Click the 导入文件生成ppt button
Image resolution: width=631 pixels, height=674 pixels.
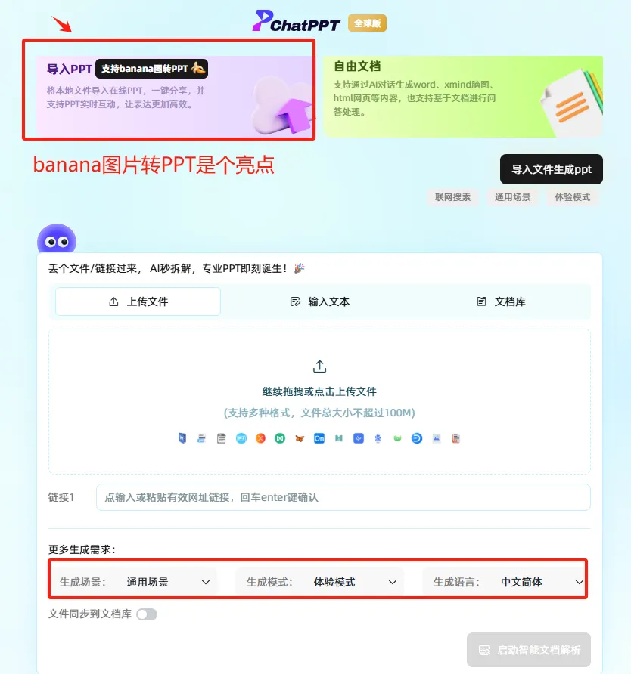click(x=552, y=169)
